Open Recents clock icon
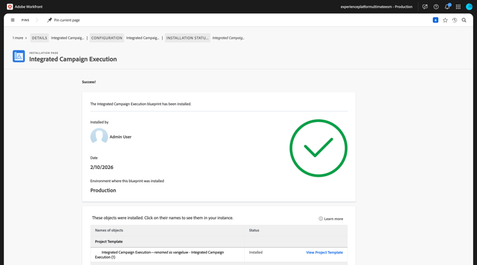 click(x=455, y=20)
